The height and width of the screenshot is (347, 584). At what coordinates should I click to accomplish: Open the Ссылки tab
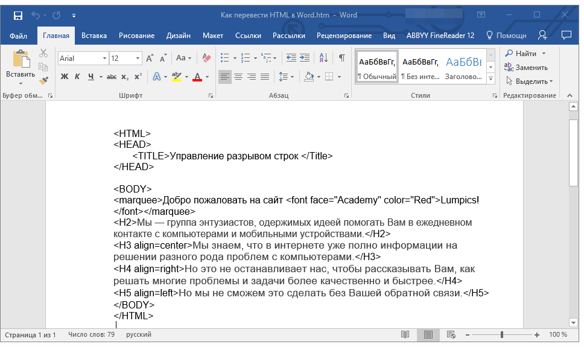(x=248, y=36)
